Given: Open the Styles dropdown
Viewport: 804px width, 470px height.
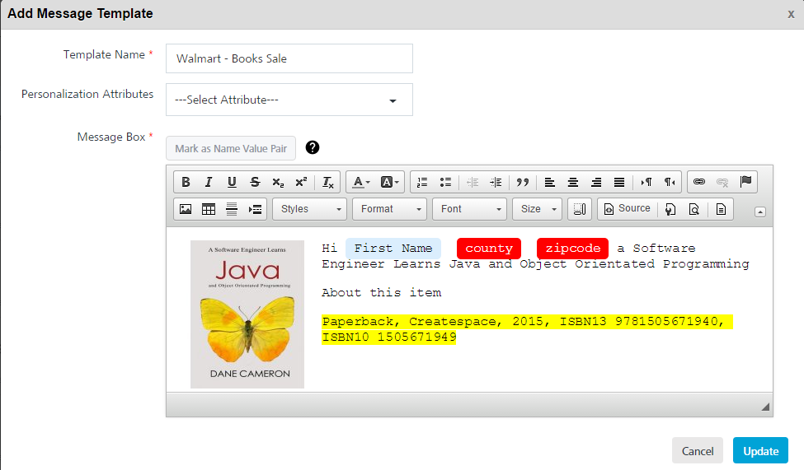Looking at the screenshot, I should pyautogui.click(x=309, y=209).
